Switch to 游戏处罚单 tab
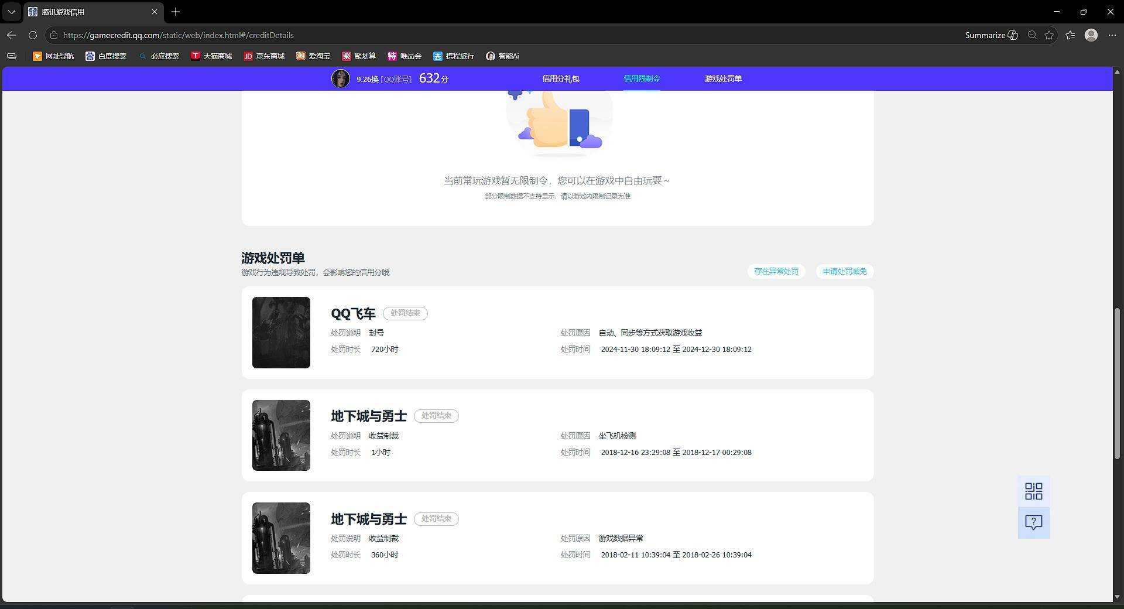 coord(723,78)
